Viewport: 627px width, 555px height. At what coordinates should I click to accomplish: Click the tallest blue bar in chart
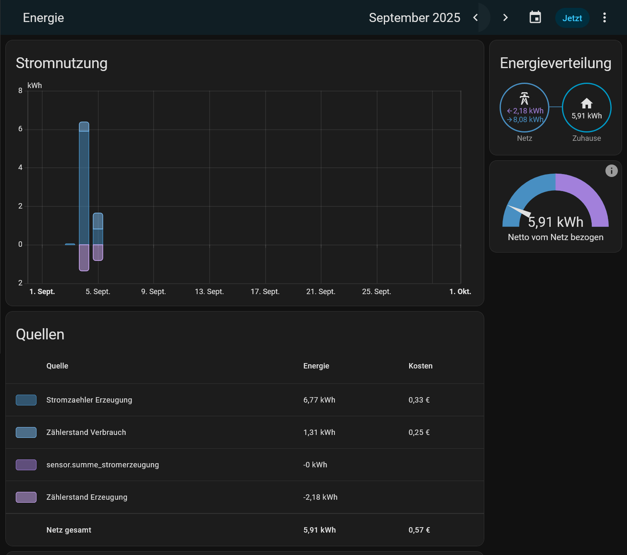coord(84,187)
